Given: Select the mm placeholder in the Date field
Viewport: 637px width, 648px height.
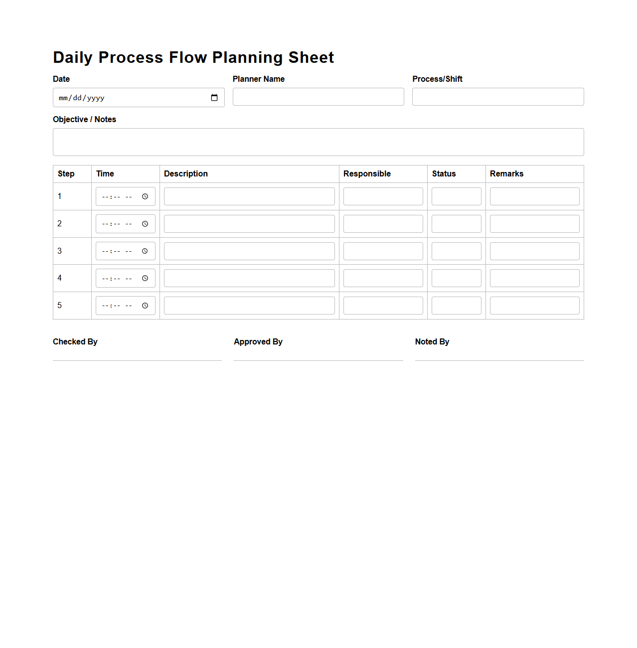Looking at the screenshot, I should 63,98.
